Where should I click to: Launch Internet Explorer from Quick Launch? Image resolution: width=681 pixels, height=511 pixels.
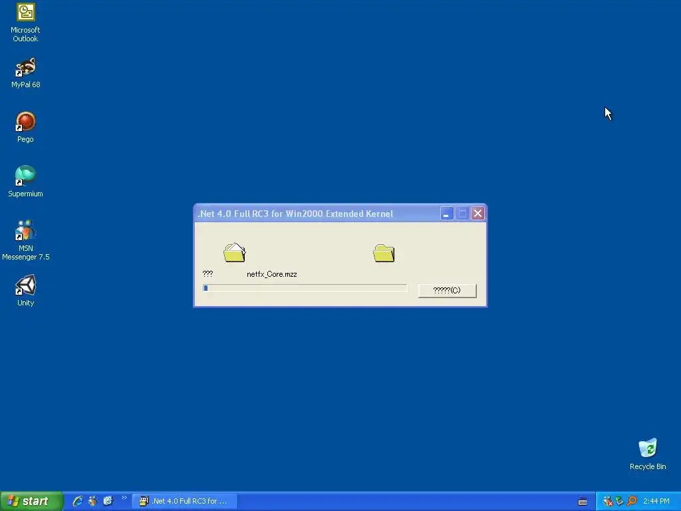(x=78, y=501)
